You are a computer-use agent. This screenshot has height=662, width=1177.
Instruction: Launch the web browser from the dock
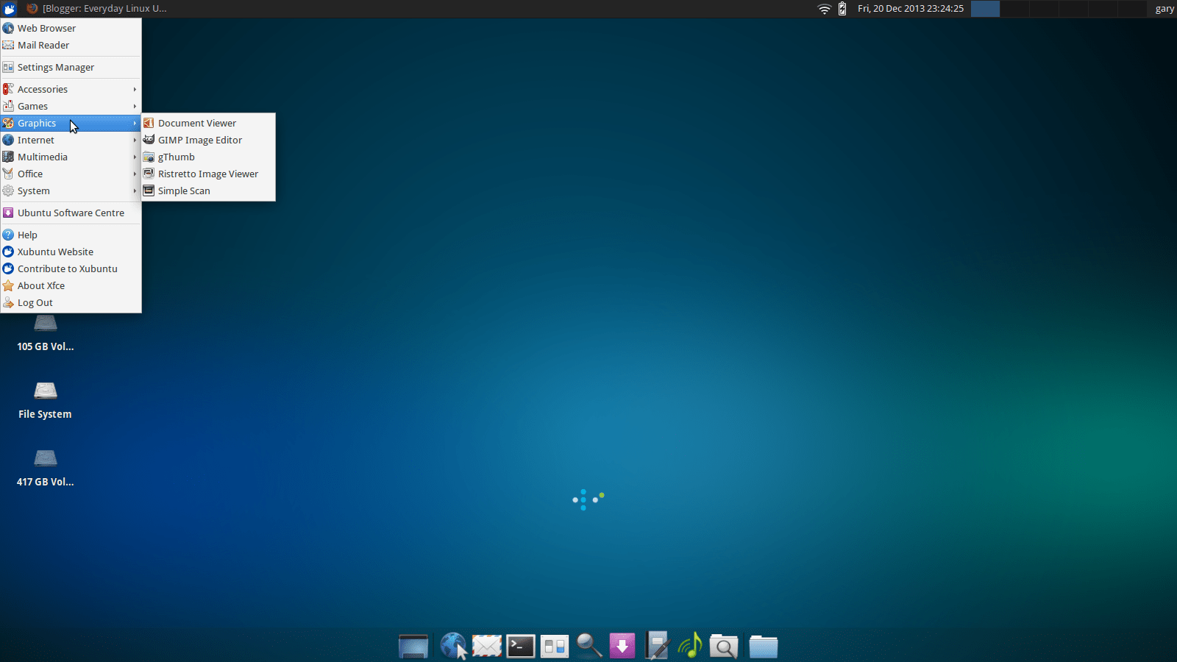point(453,646)
